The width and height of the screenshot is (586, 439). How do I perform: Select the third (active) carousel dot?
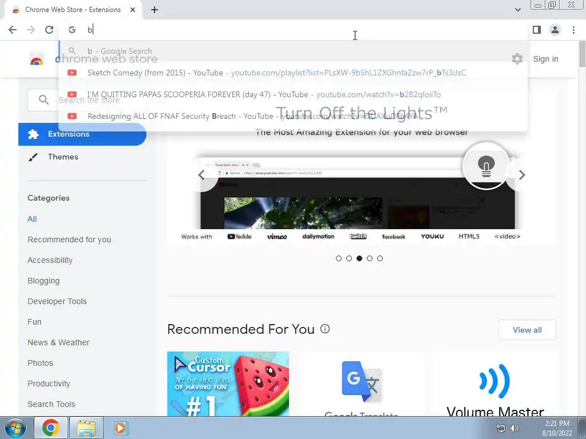pyautogui.click(x=359, y=258)
